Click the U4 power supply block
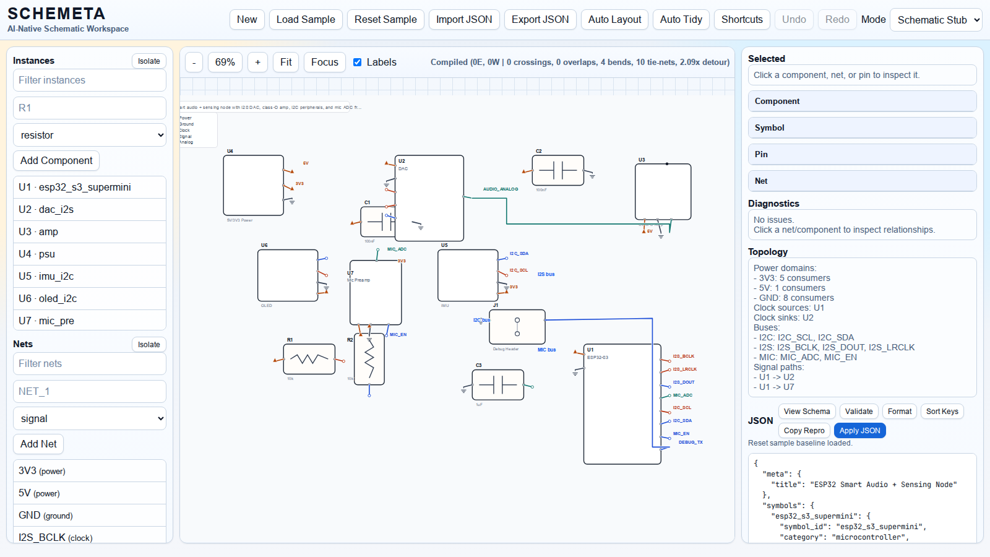 (253, 185)
